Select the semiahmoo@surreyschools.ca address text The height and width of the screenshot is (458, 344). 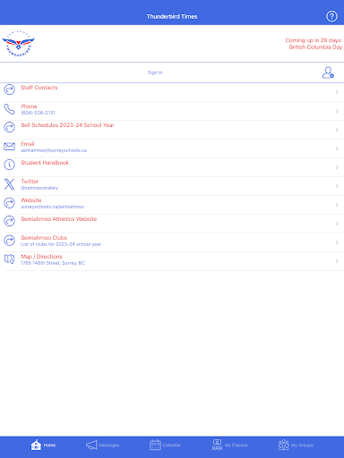[x=54, y=150]
